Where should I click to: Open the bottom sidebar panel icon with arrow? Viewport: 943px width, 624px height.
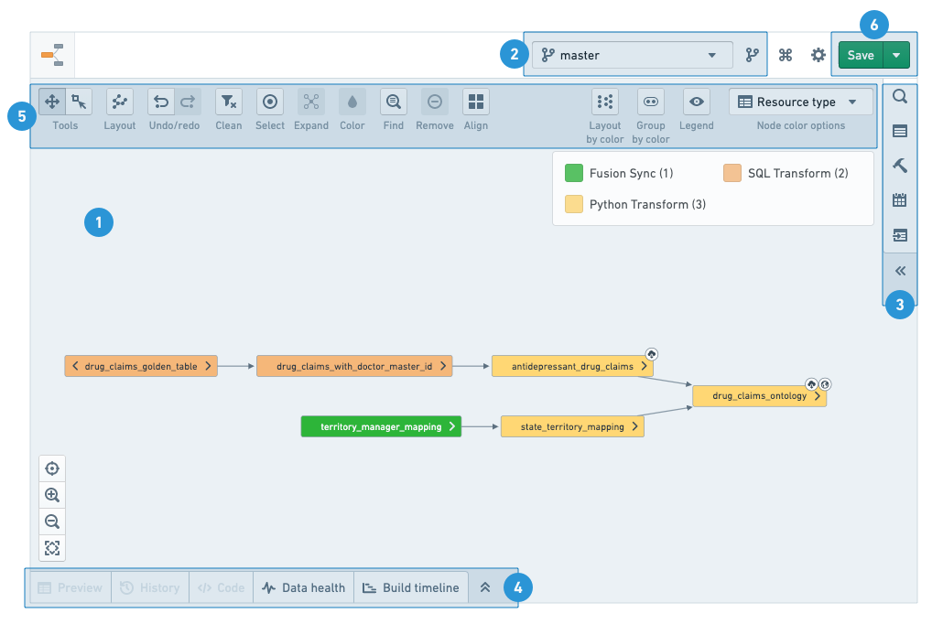(x=900, y=235)
